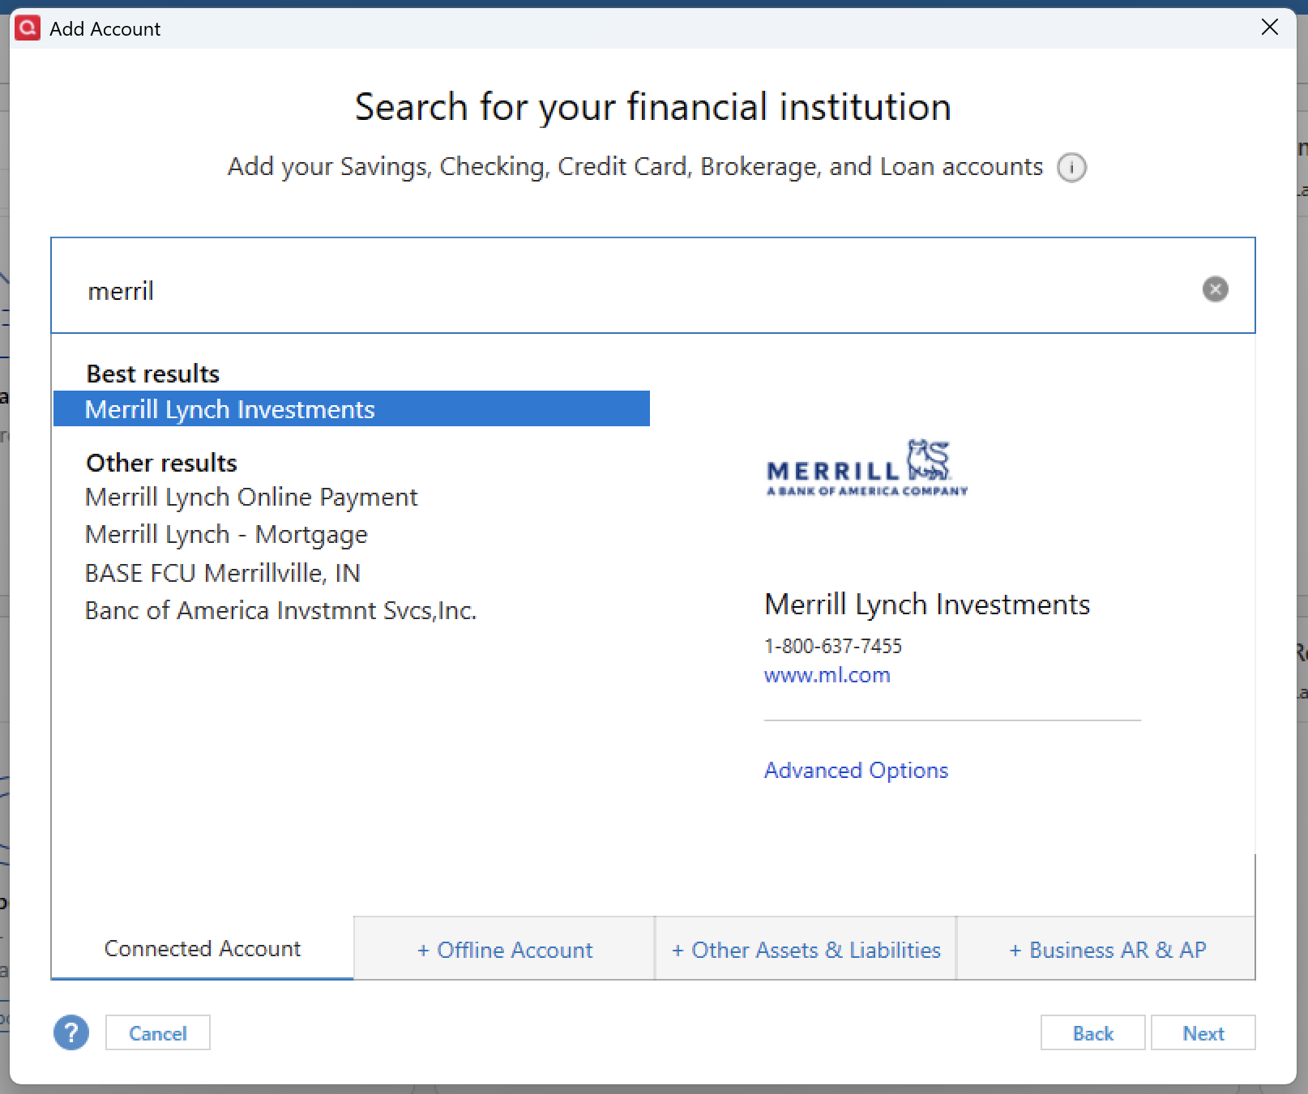Clear the search field with the x icon
The image size is (1308, 1094).
click(x=1215, y=288)
